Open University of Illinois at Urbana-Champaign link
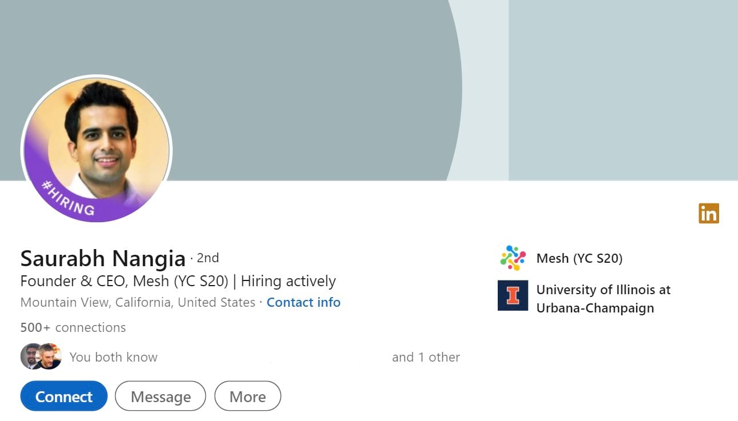This screenshot has height=421, width=738. tap(604, 299)
